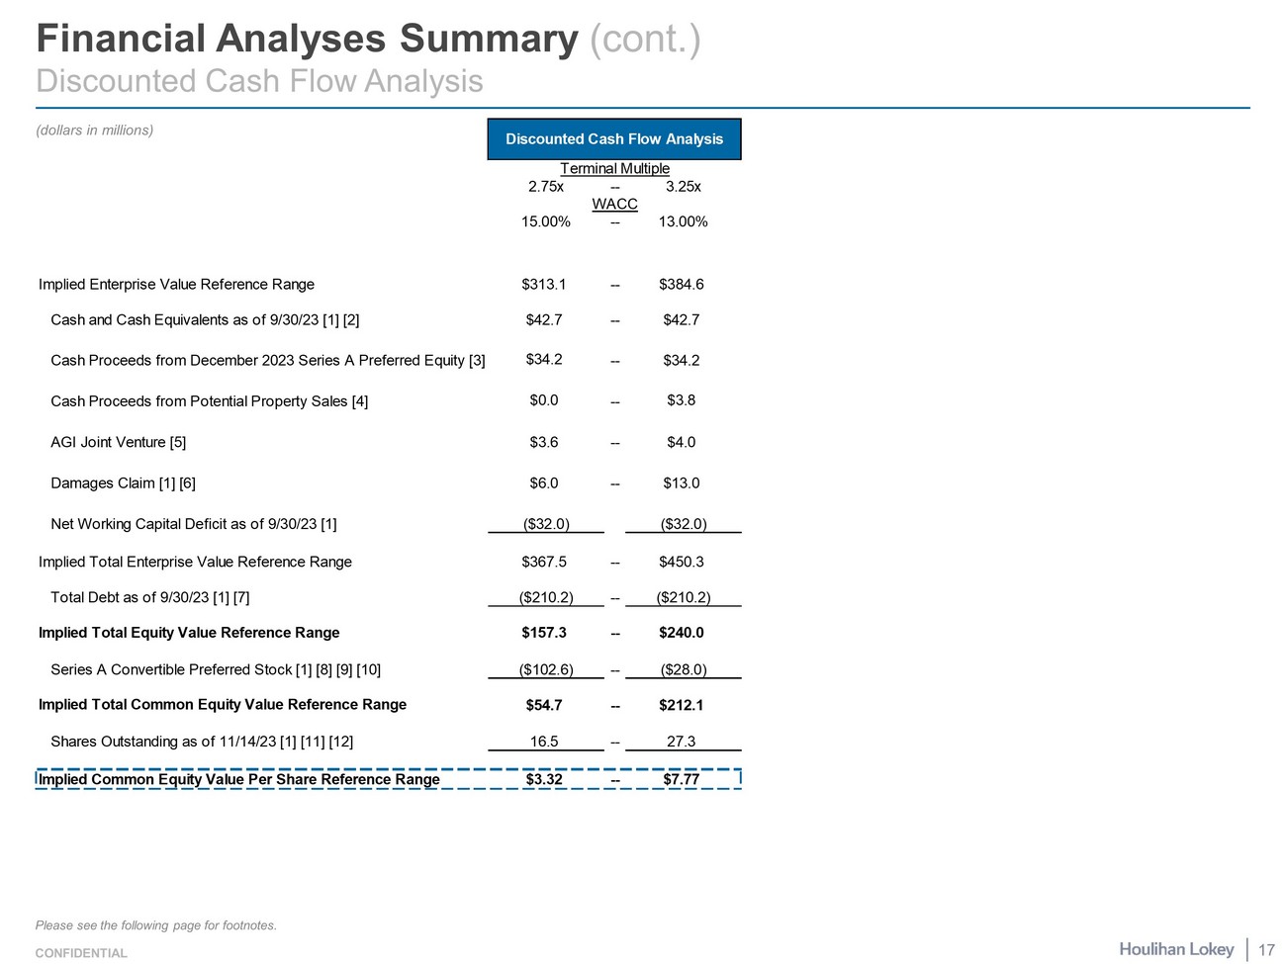Viewport: 1286px width, 964px height.
Task: Select the Financial Analyses Summary title
Action: pos(307,39)
